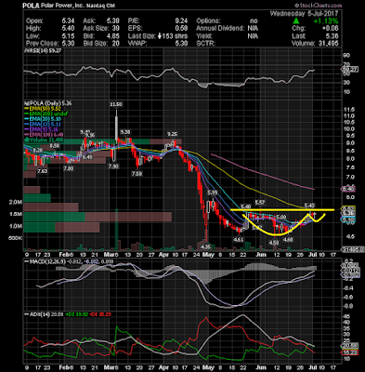Click the pink EMA(100) legend entry
The width and height of the screenshot is (365, 372).
point(43,135)
